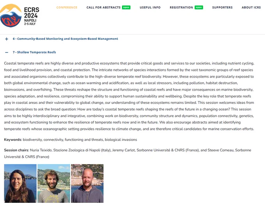This screenshot has height=206, width=265.
Task: View photo of bearded man in grey t-shirt
Action: (54, 183)
